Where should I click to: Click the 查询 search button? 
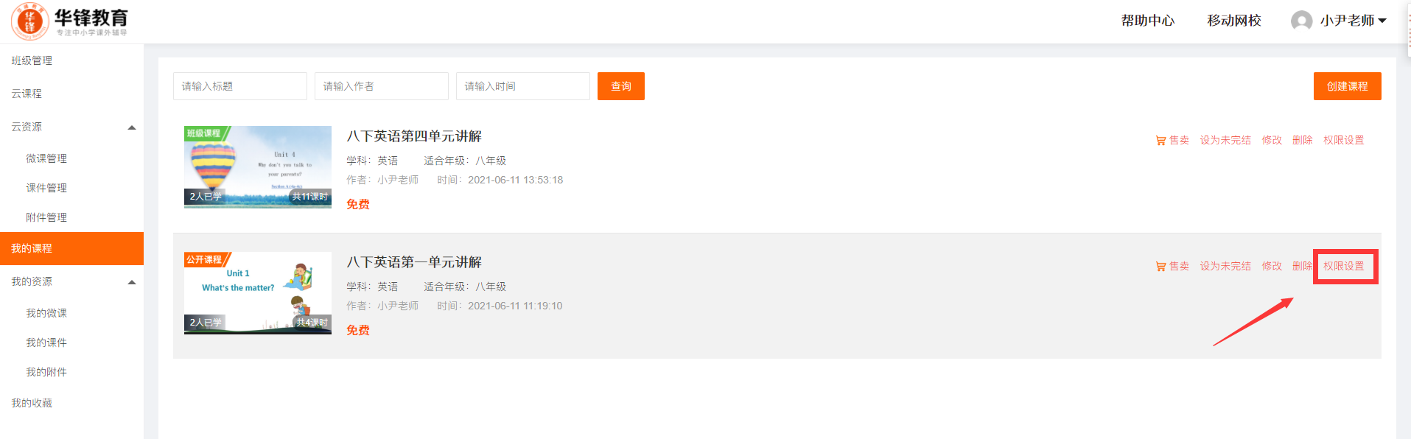pyautogui.click(x=621, y=86)
